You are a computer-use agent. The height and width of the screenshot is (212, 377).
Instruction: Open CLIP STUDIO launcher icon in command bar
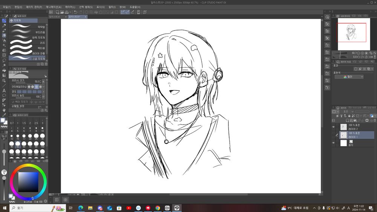tap(51, 12)
